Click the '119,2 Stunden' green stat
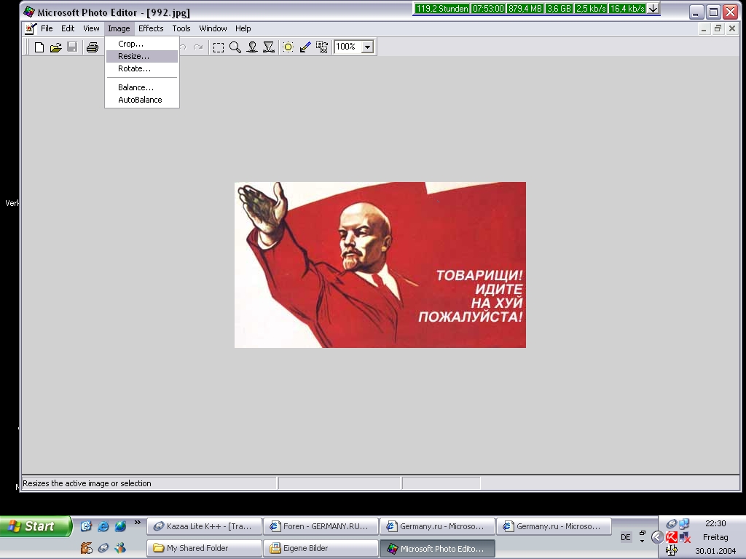Viewport: 746px width, 559px height. click(442, 9)
